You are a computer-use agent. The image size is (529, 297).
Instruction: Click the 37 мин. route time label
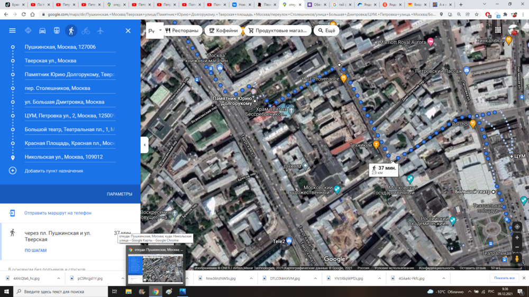click(x=384, y=170)
